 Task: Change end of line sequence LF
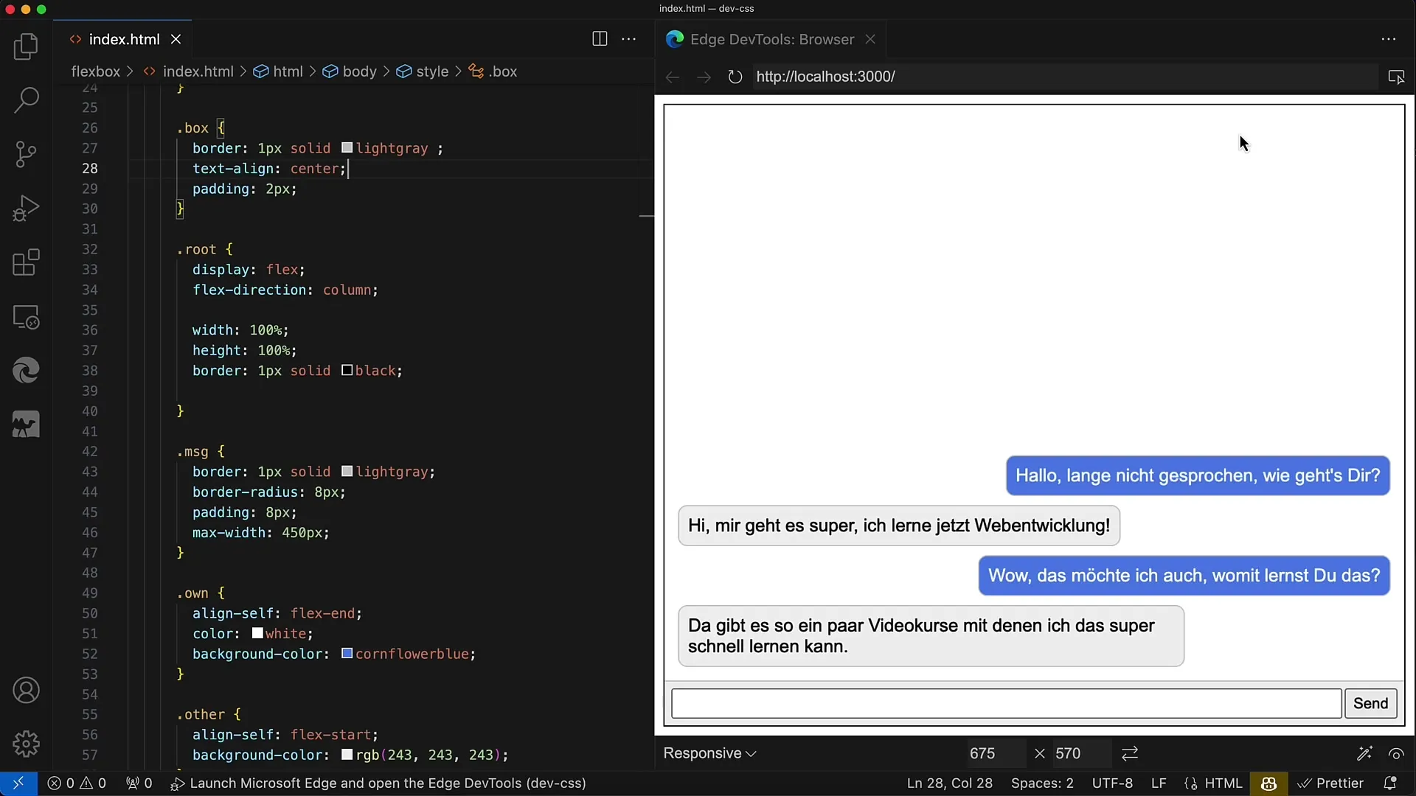click(1159, 783)
